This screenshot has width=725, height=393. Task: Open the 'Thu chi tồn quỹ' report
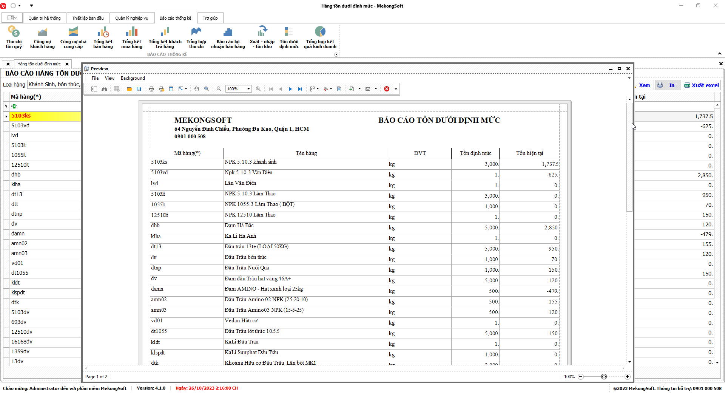click(x=14, y=37)
